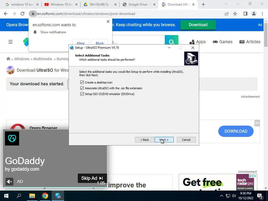Screen dimensions: 268x201
Task: Go to Multimedia breadcrumb link
Action: (43, 59)
